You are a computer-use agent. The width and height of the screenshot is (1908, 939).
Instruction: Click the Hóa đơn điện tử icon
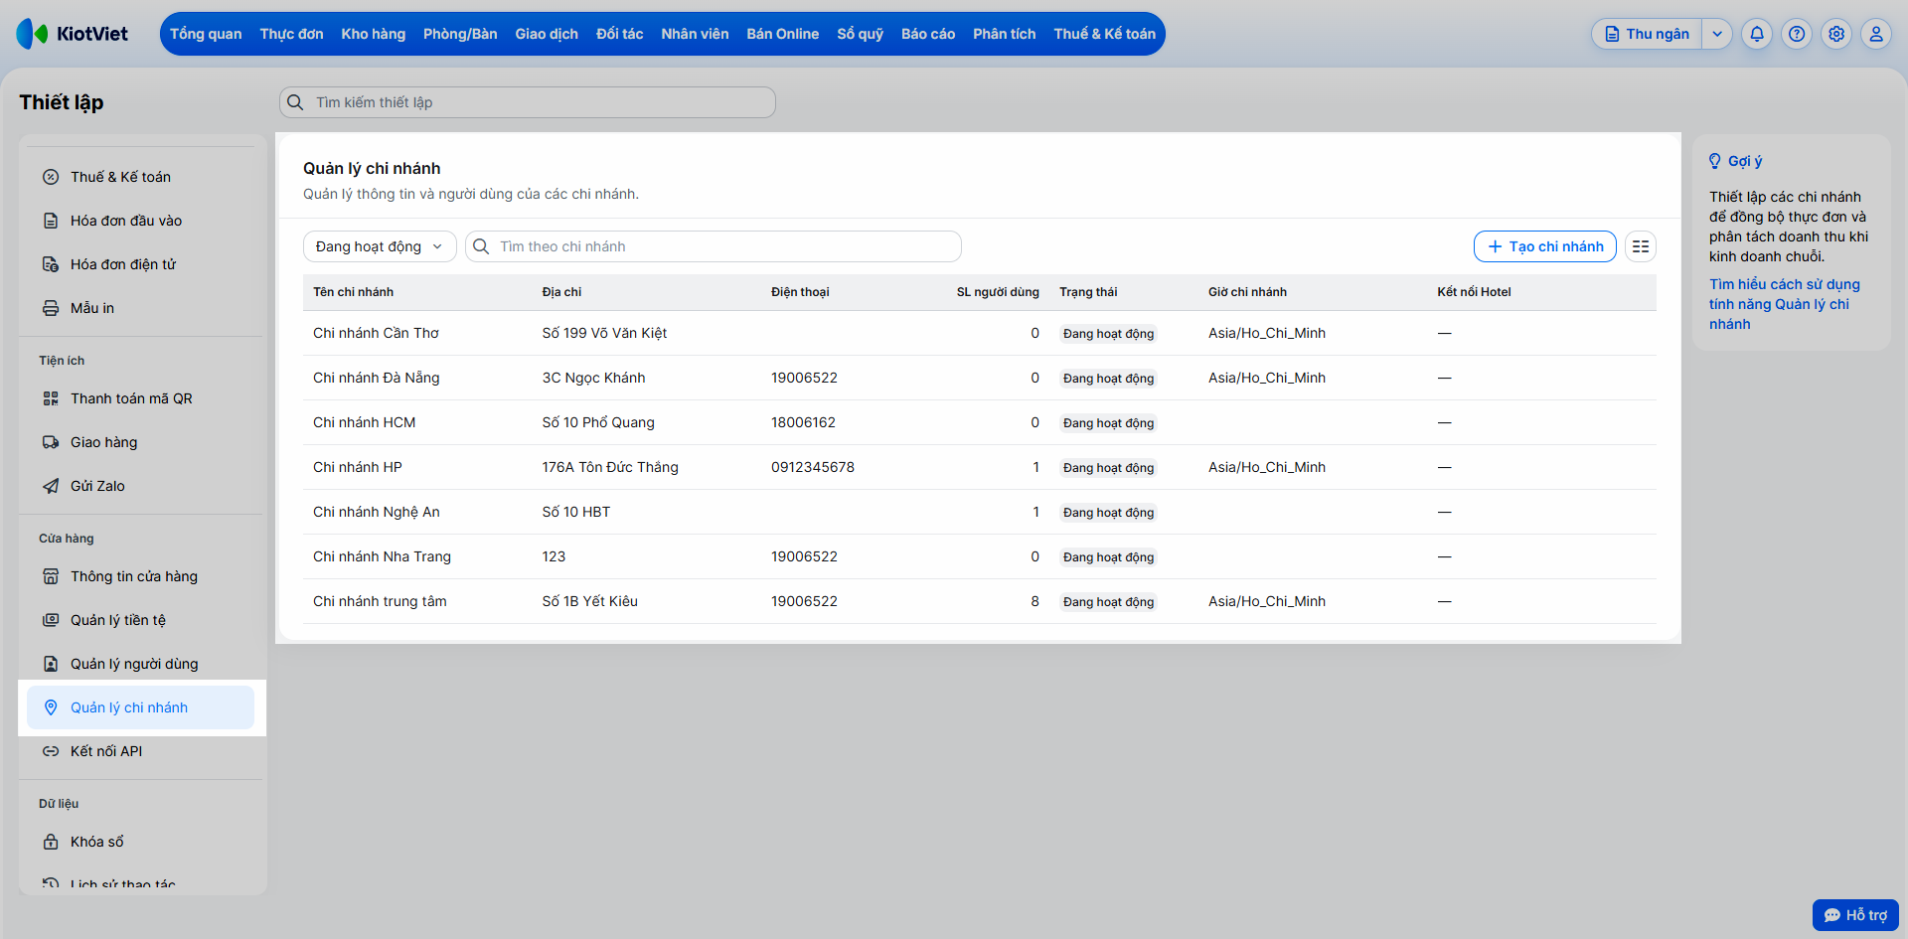tap(51, 264)
